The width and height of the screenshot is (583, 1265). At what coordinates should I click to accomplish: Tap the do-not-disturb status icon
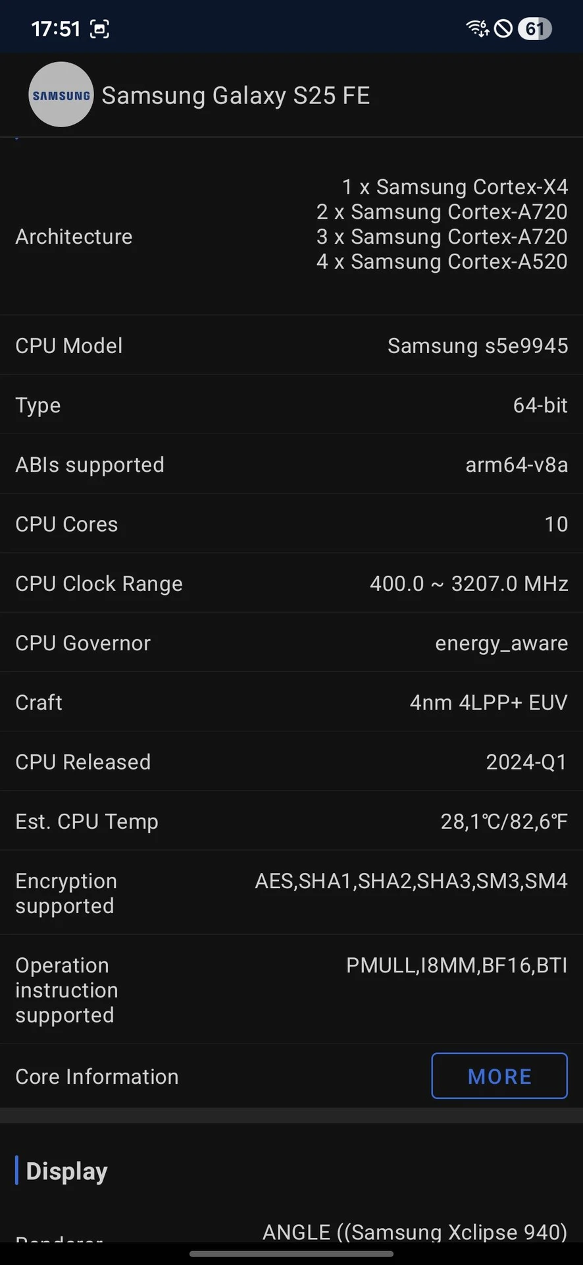point(503,28)
